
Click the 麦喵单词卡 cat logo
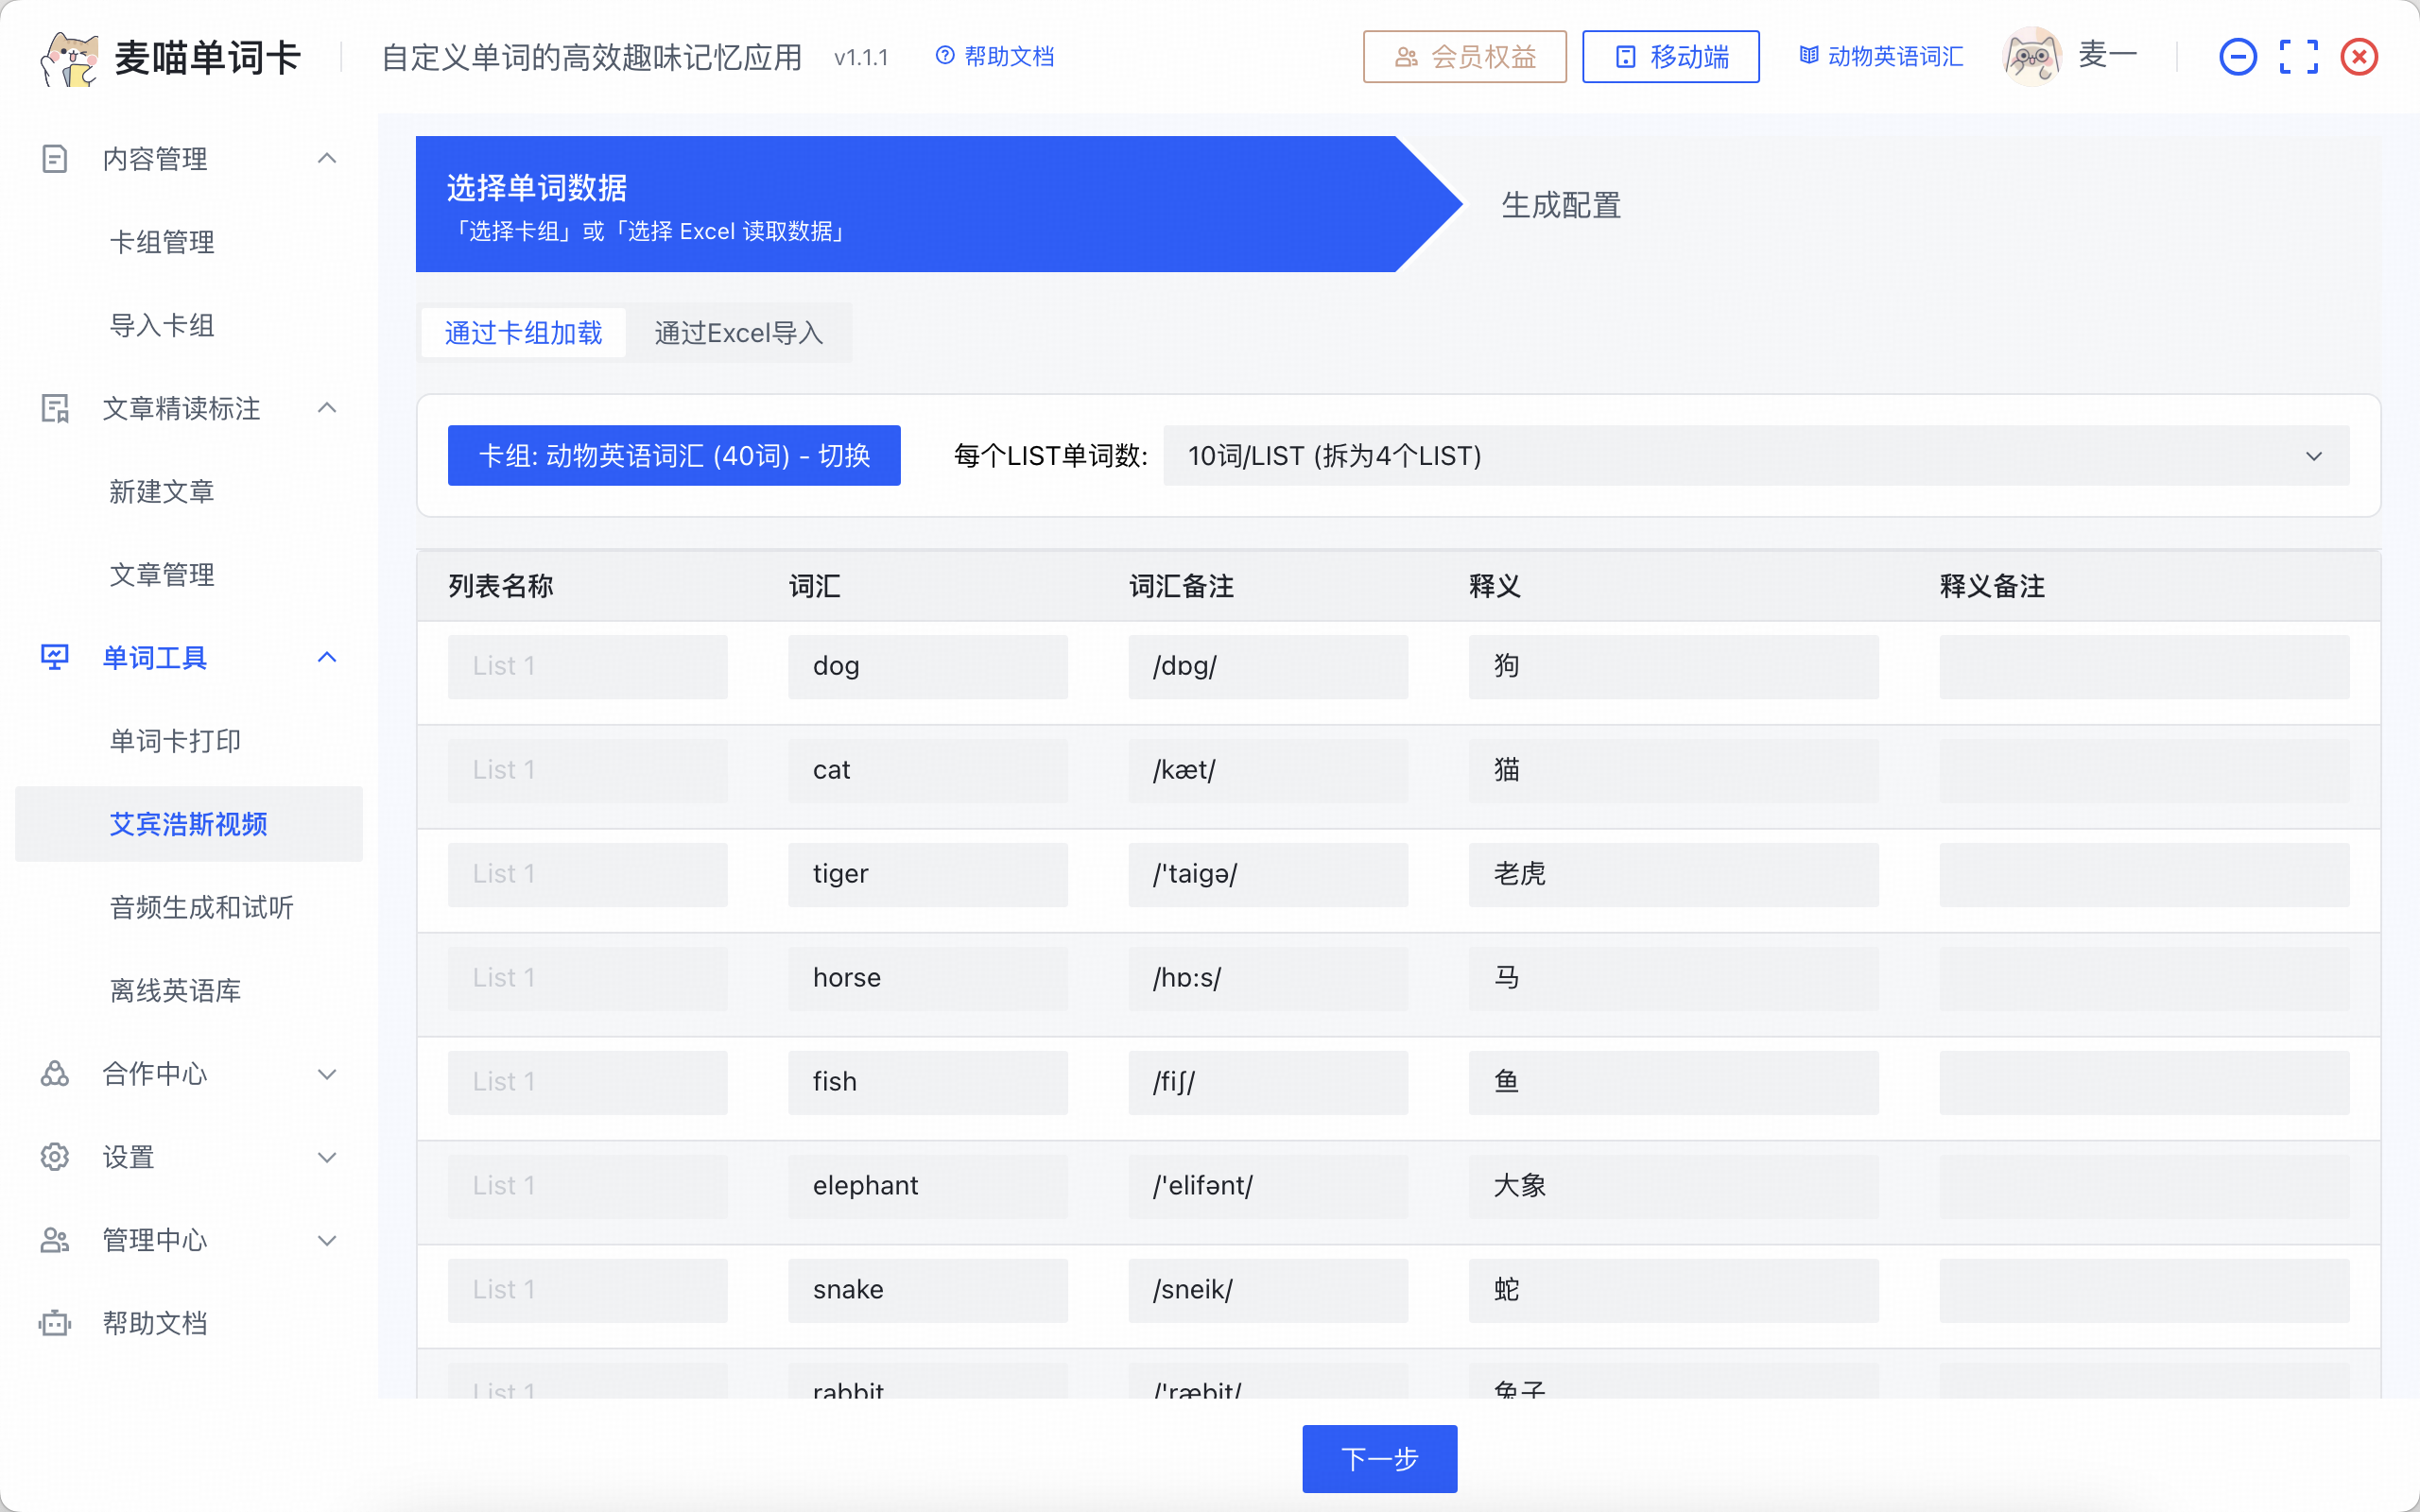coord(68,56)
